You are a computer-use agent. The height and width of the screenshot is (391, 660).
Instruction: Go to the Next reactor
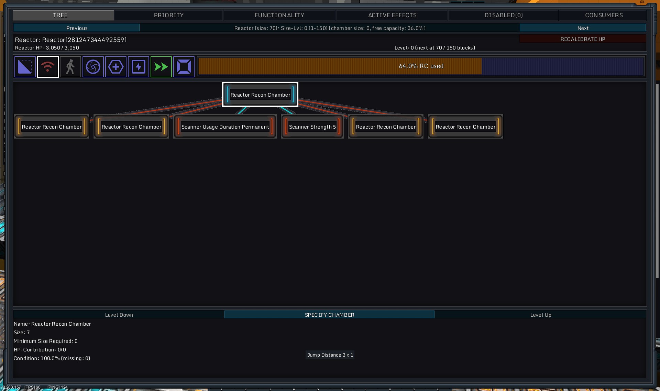coord(583,28)
